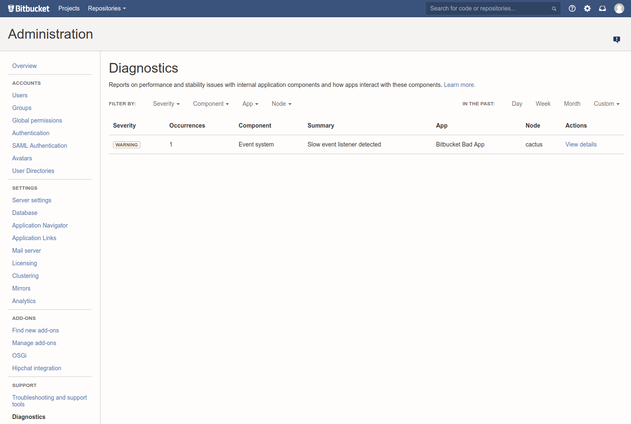Open the Projects menu item
The image size is (631, 424).
pos(69,8)
